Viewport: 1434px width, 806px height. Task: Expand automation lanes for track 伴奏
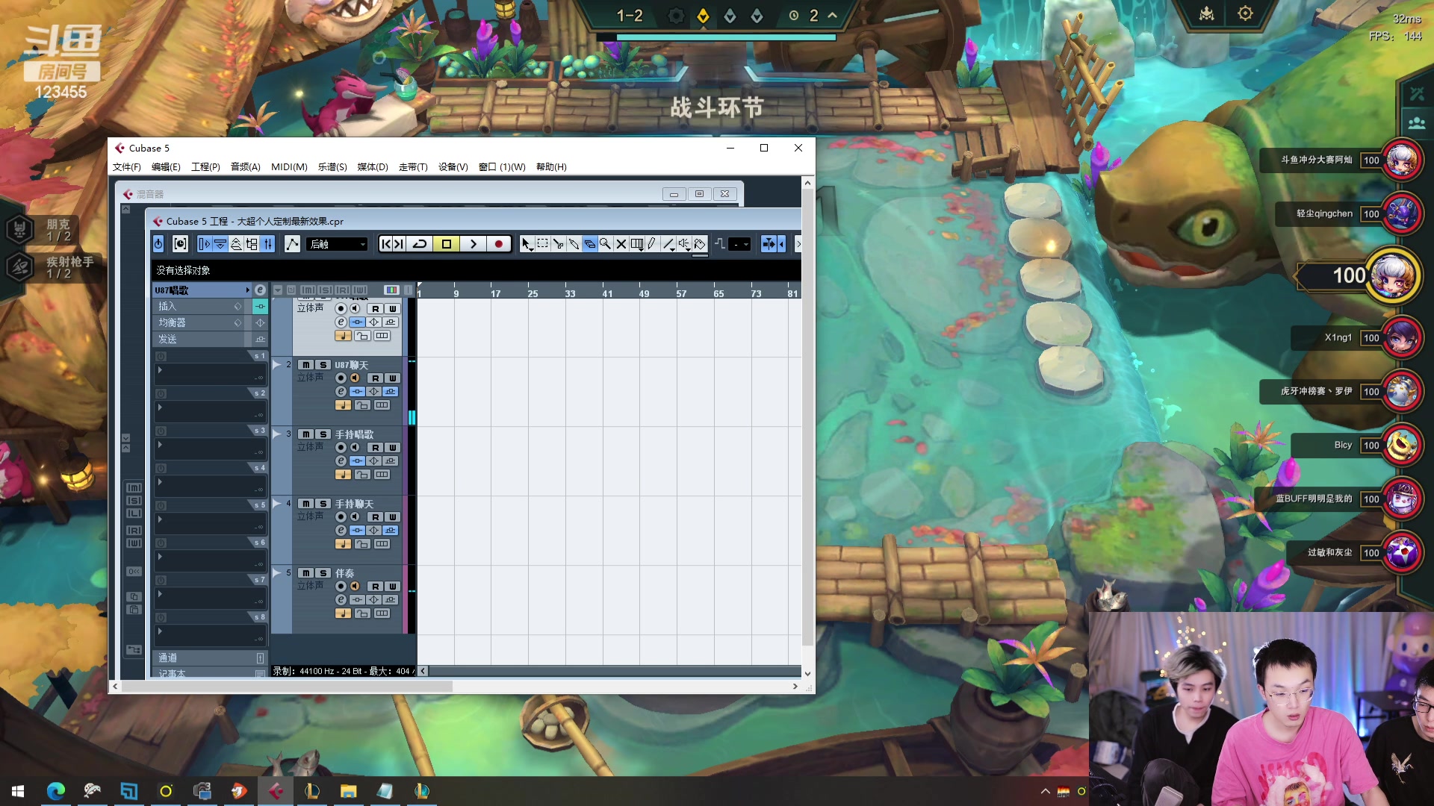click(x=277, y=573)
